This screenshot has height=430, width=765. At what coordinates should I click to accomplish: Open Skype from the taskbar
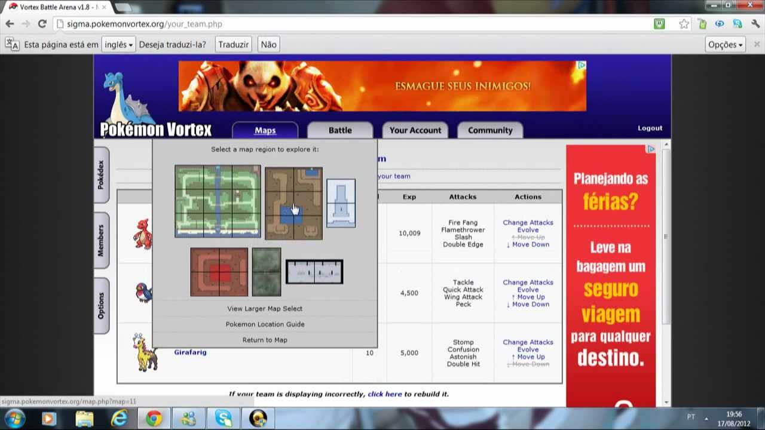[x=224, y=419]
